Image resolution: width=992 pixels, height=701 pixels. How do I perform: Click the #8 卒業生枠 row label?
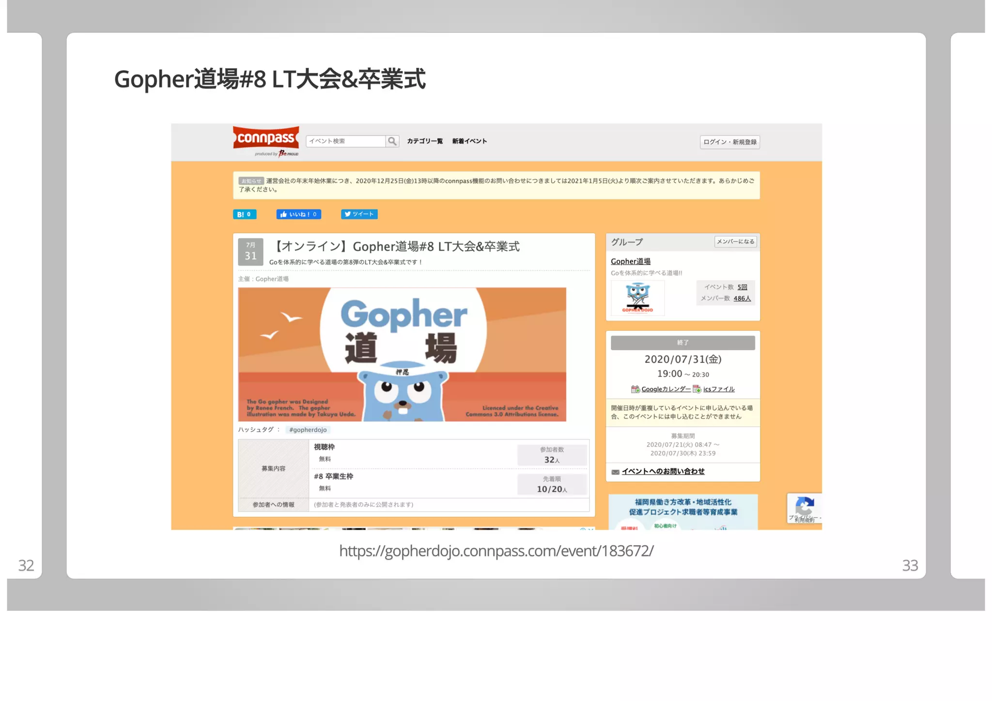coord(333,476)
